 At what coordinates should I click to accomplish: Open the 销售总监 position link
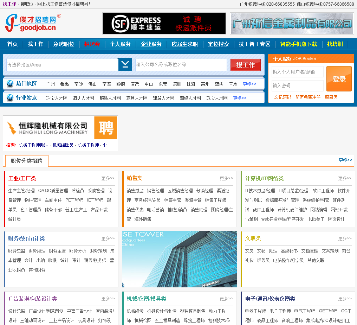pos(135,191)
